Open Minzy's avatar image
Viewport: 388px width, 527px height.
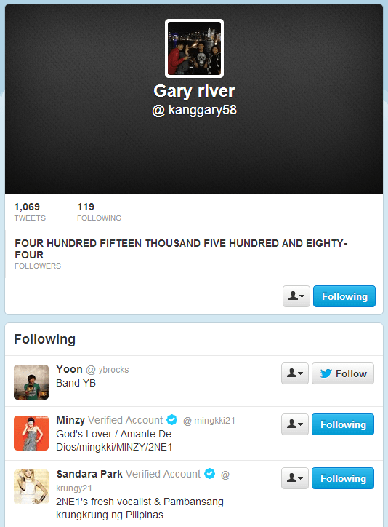[x=31, y=433]
